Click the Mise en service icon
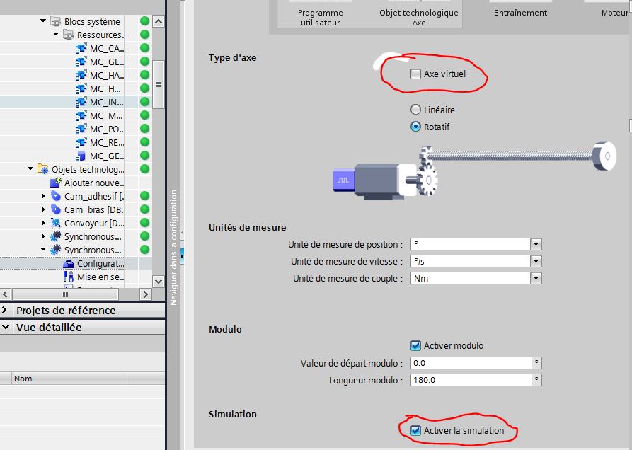The height and width of the screenshot is (450, 632). [69, 277]
